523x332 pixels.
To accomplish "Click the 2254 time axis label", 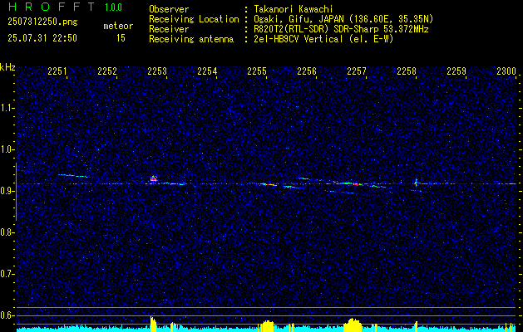I will pos(207,71).
